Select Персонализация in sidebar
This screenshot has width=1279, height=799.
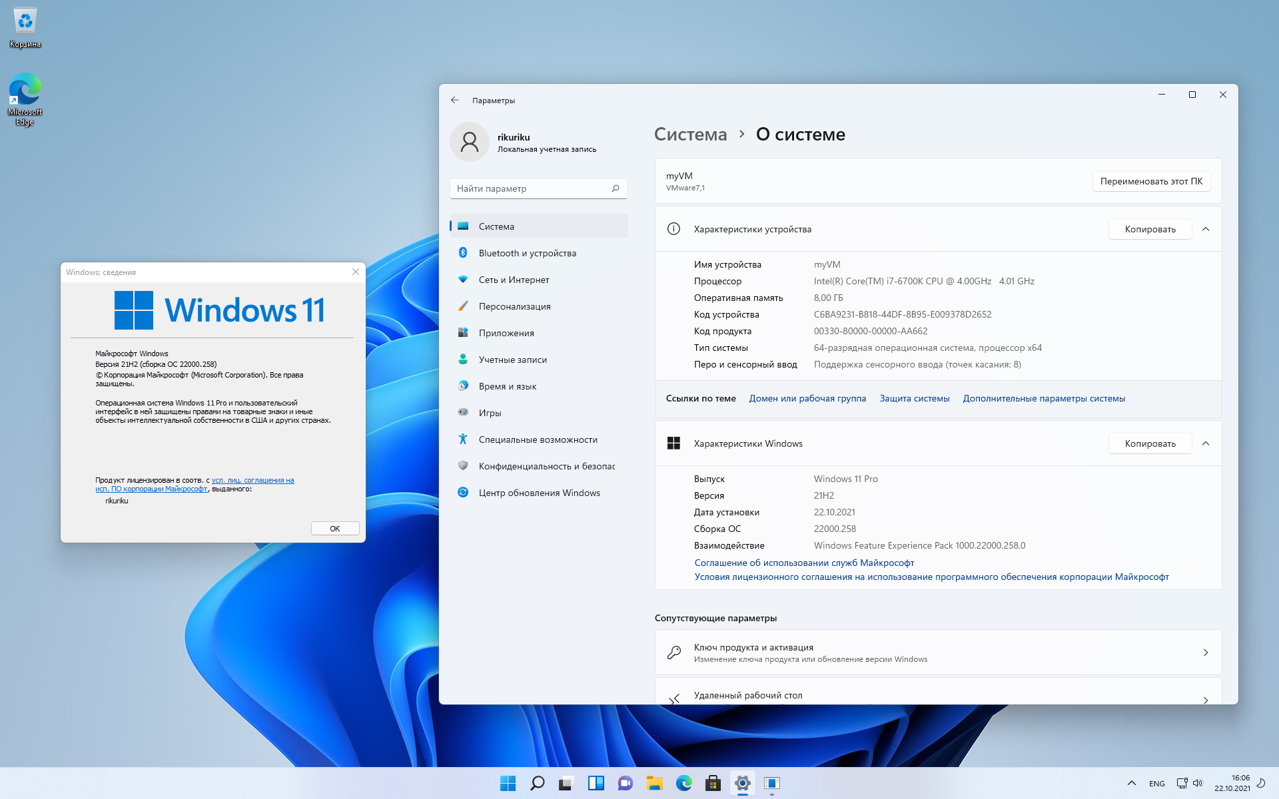click(x=514, y=306)
